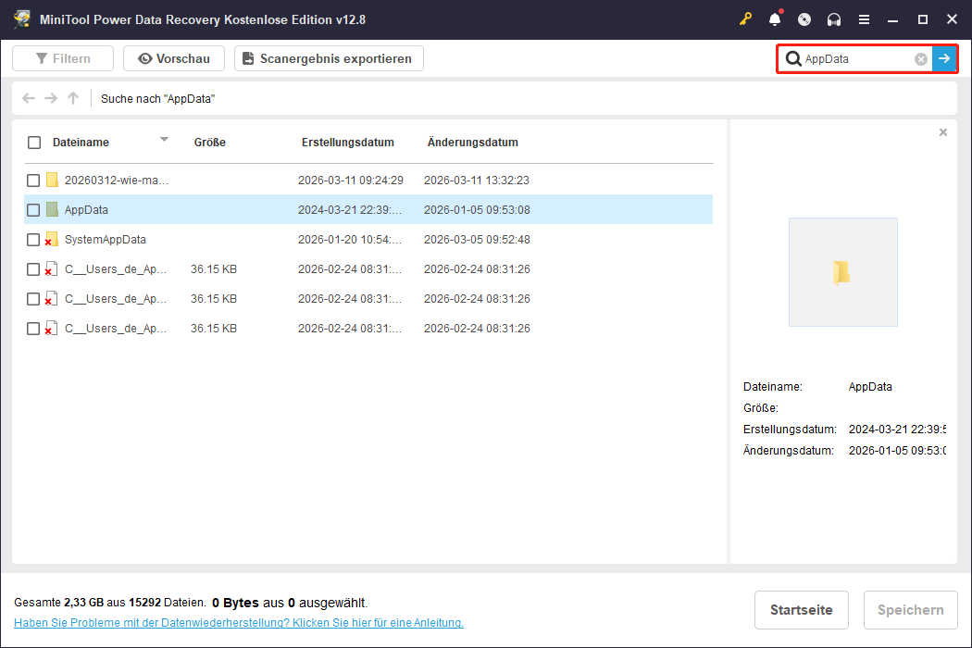Image resolution: width=972 pixels, height=648 pixels.
Task: Click the key icon to register license
Action: (746, 18)
